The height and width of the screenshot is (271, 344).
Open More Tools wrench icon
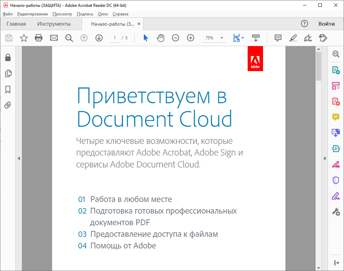(336, 212)
